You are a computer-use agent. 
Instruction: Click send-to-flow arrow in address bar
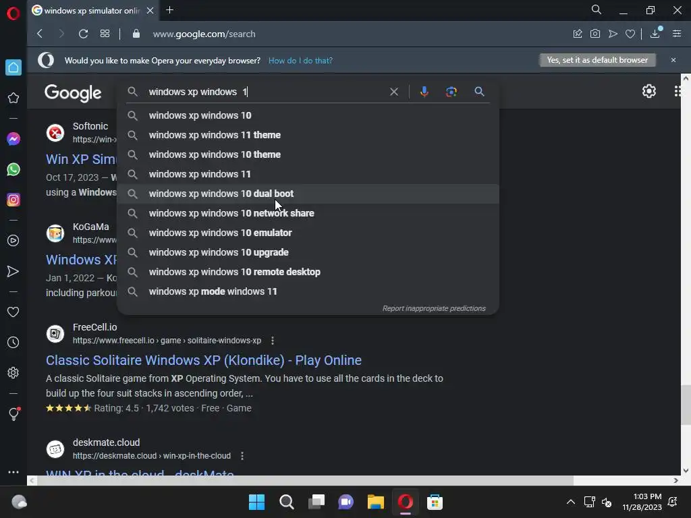click(613, 34)
